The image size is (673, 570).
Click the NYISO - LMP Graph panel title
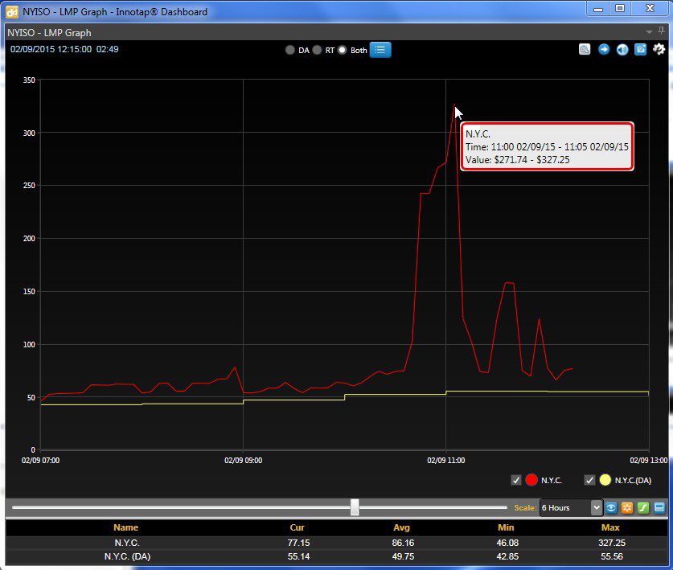(x=49, y=33)
